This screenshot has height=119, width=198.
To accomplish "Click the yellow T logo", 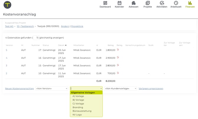I will click(x=7, y=5).
